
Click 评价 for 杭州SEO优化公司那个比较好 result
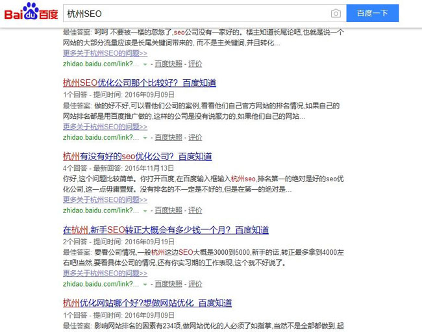[195, 137]
